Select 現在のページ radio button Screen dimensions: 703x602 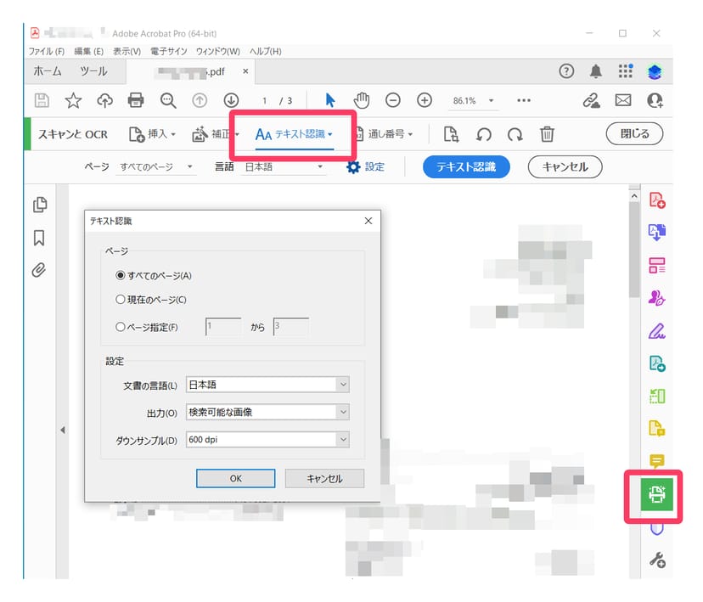(121, 299)
